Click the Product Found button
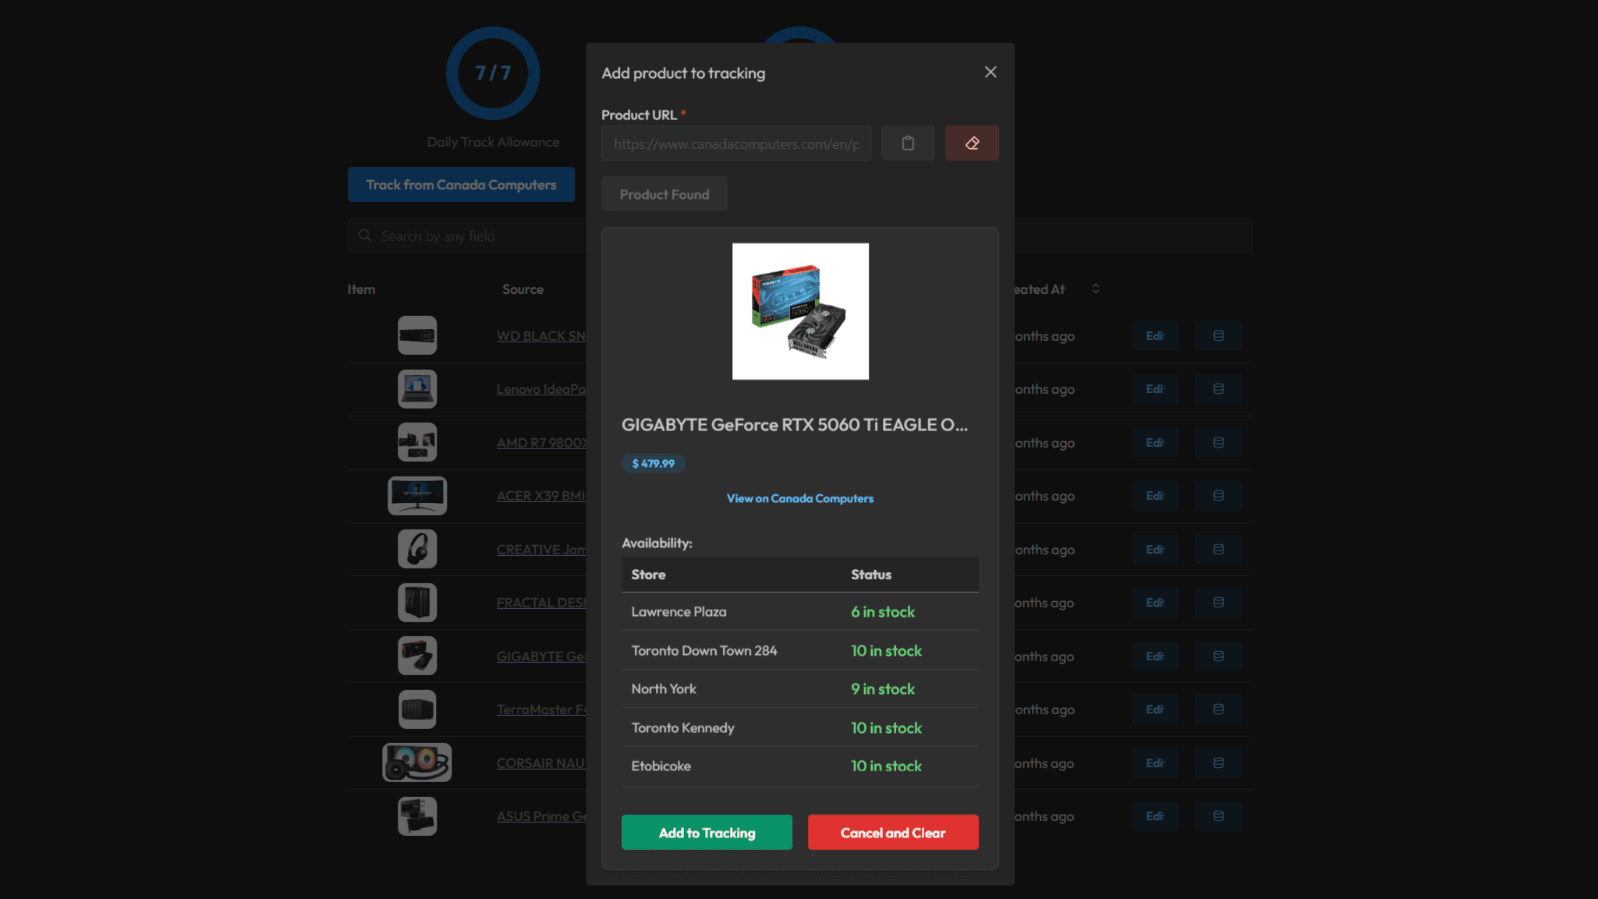 click(664, 194)
